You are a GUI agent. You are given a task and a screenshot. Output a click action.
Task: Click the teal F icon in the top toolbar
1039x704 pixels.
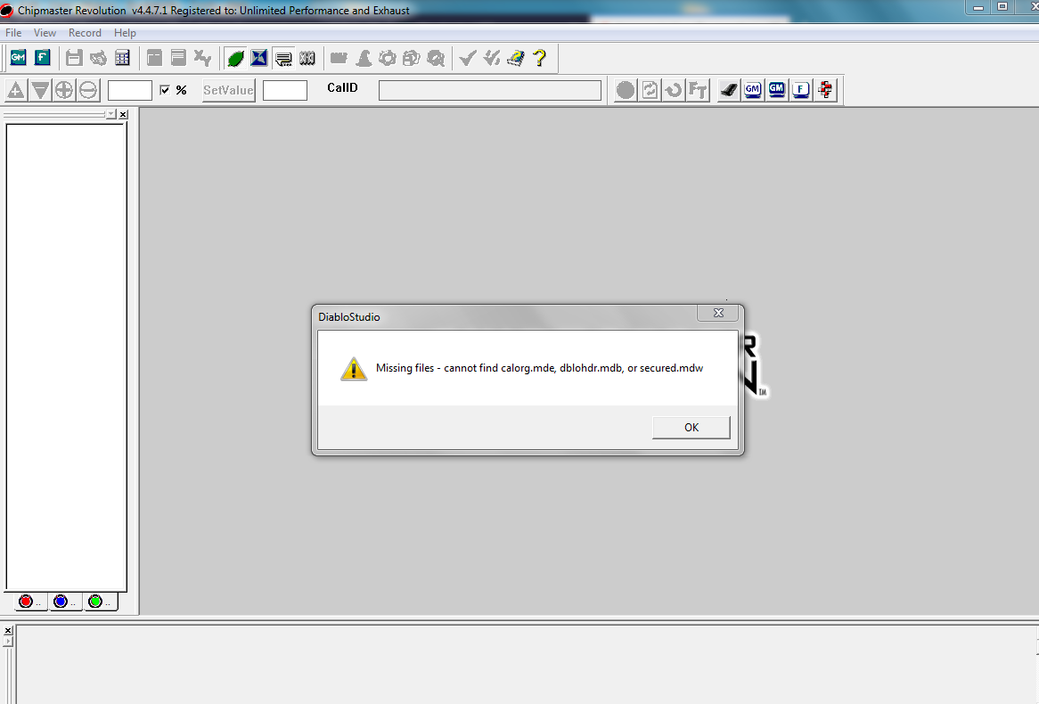point(43,58)
